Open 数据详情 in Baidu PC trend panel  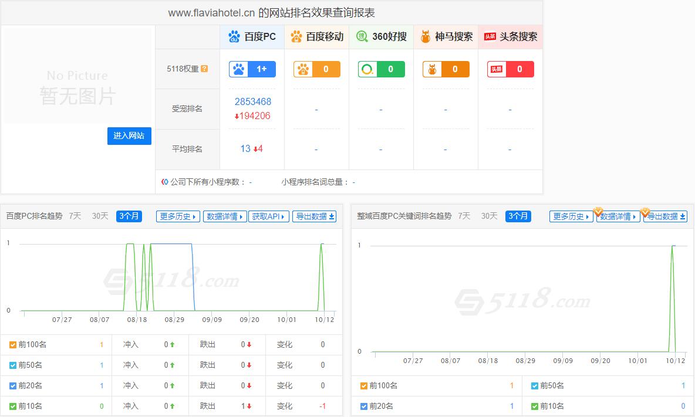(225, 216)
